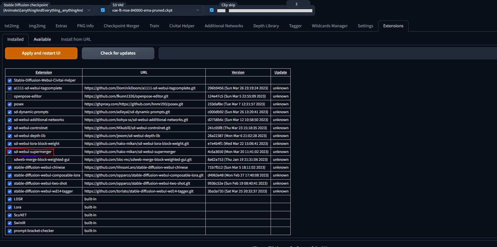This screenshot has width=497, height=247.
Task: Toggle sd-webui-additional-networks checkbox
Action: pos(10,120)
